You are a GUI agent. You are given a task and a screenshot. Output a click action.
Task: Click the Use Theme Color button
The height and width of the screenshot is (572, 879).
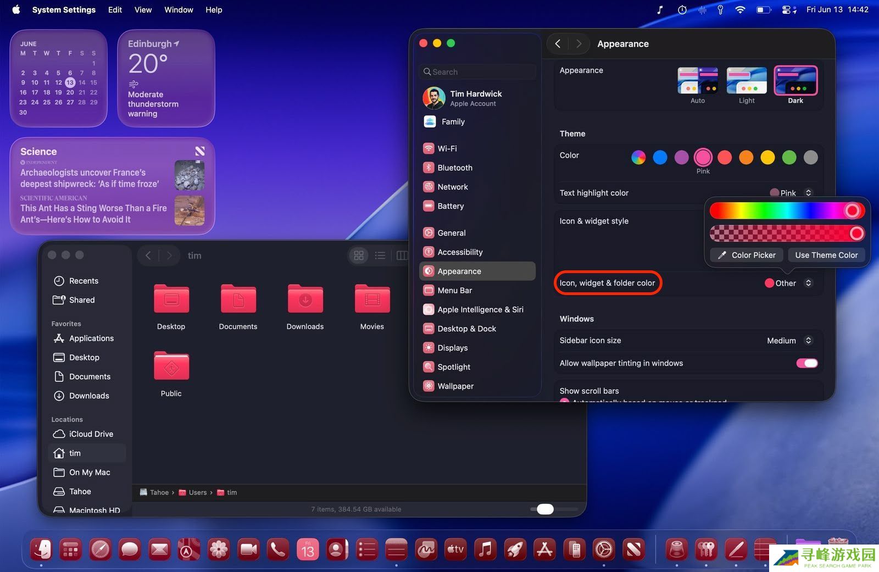(x=826, y=255)
